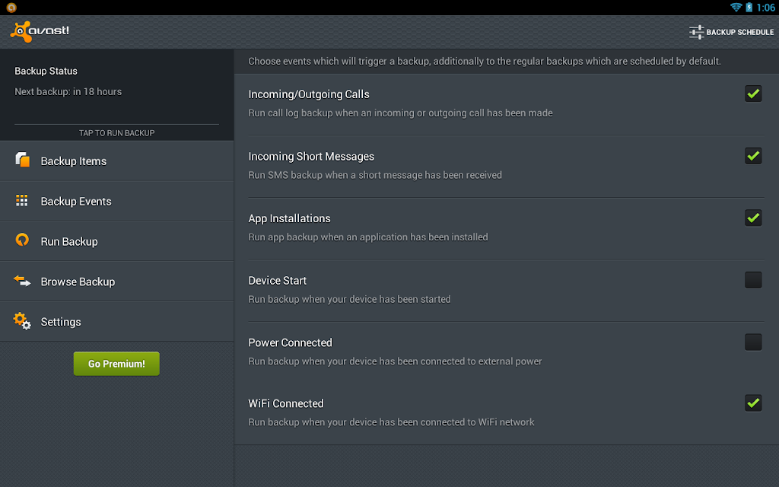The image size is (779, 487).
Task: Click the Incoming Short Messages title
Action: pyautogui.click(x=311, y=157)
